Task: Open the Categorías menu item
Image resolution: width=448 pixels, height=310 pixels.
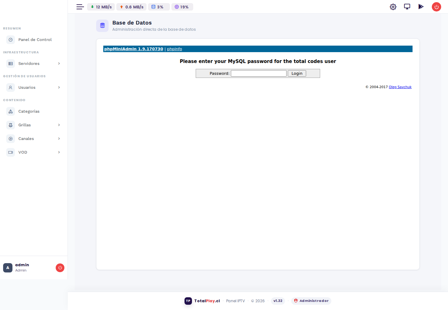Action: click(34, 111)
